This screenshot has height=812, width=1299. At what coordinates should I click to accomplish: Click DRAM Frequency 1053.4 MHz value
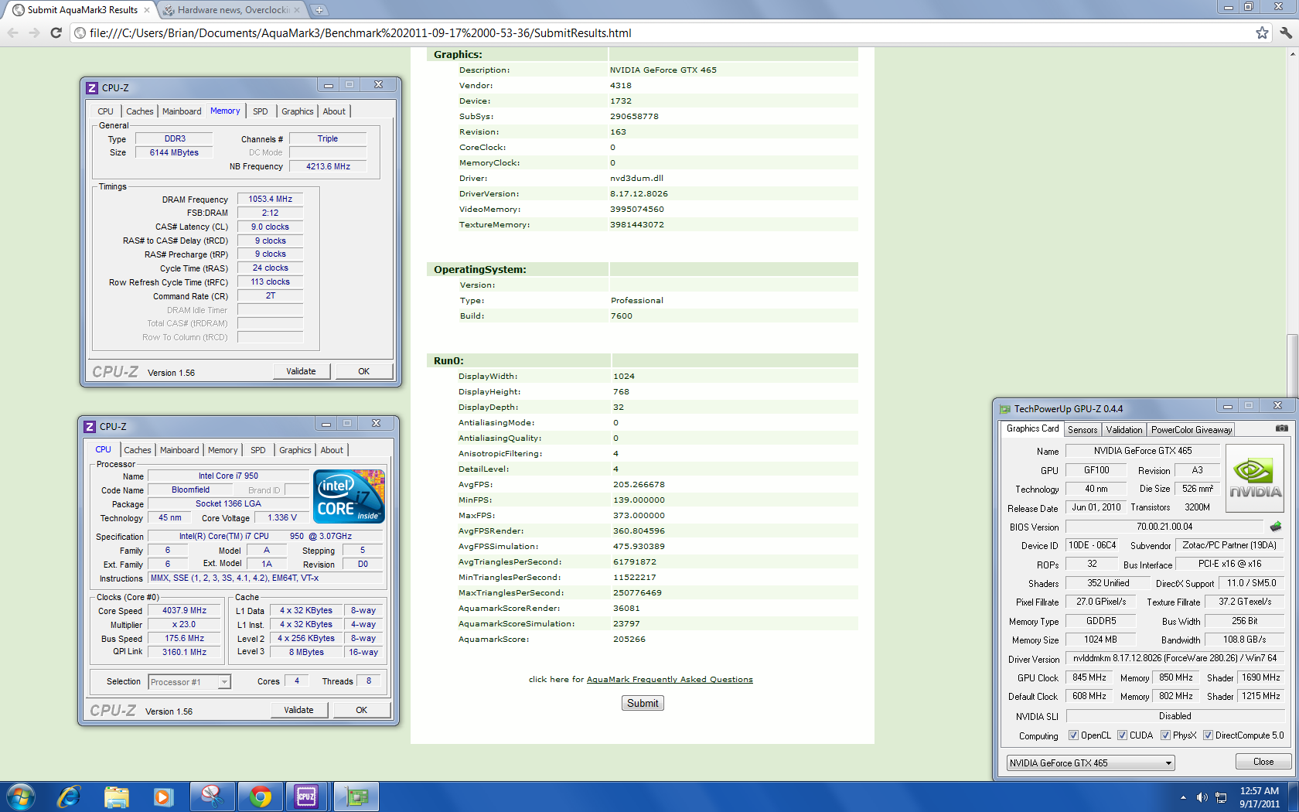(x=270, y=199)
